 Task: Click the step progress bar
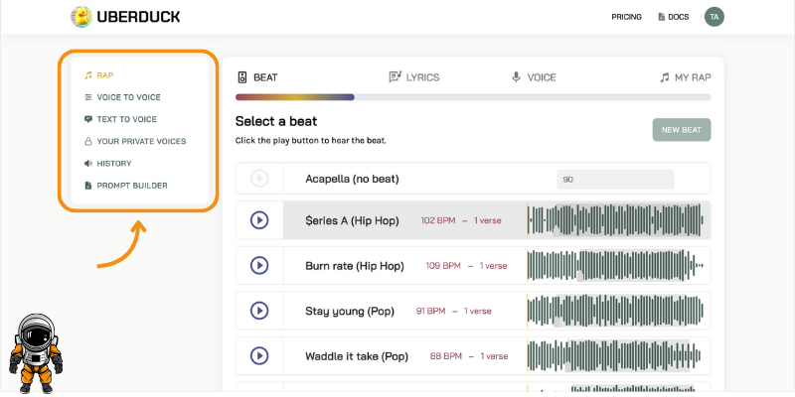[473, 97]
